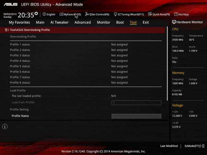Click the back menu icon in breadcrumb
The width and height of the screenshot is (207, 155).
pyautogui.click(x=7, y=30)
